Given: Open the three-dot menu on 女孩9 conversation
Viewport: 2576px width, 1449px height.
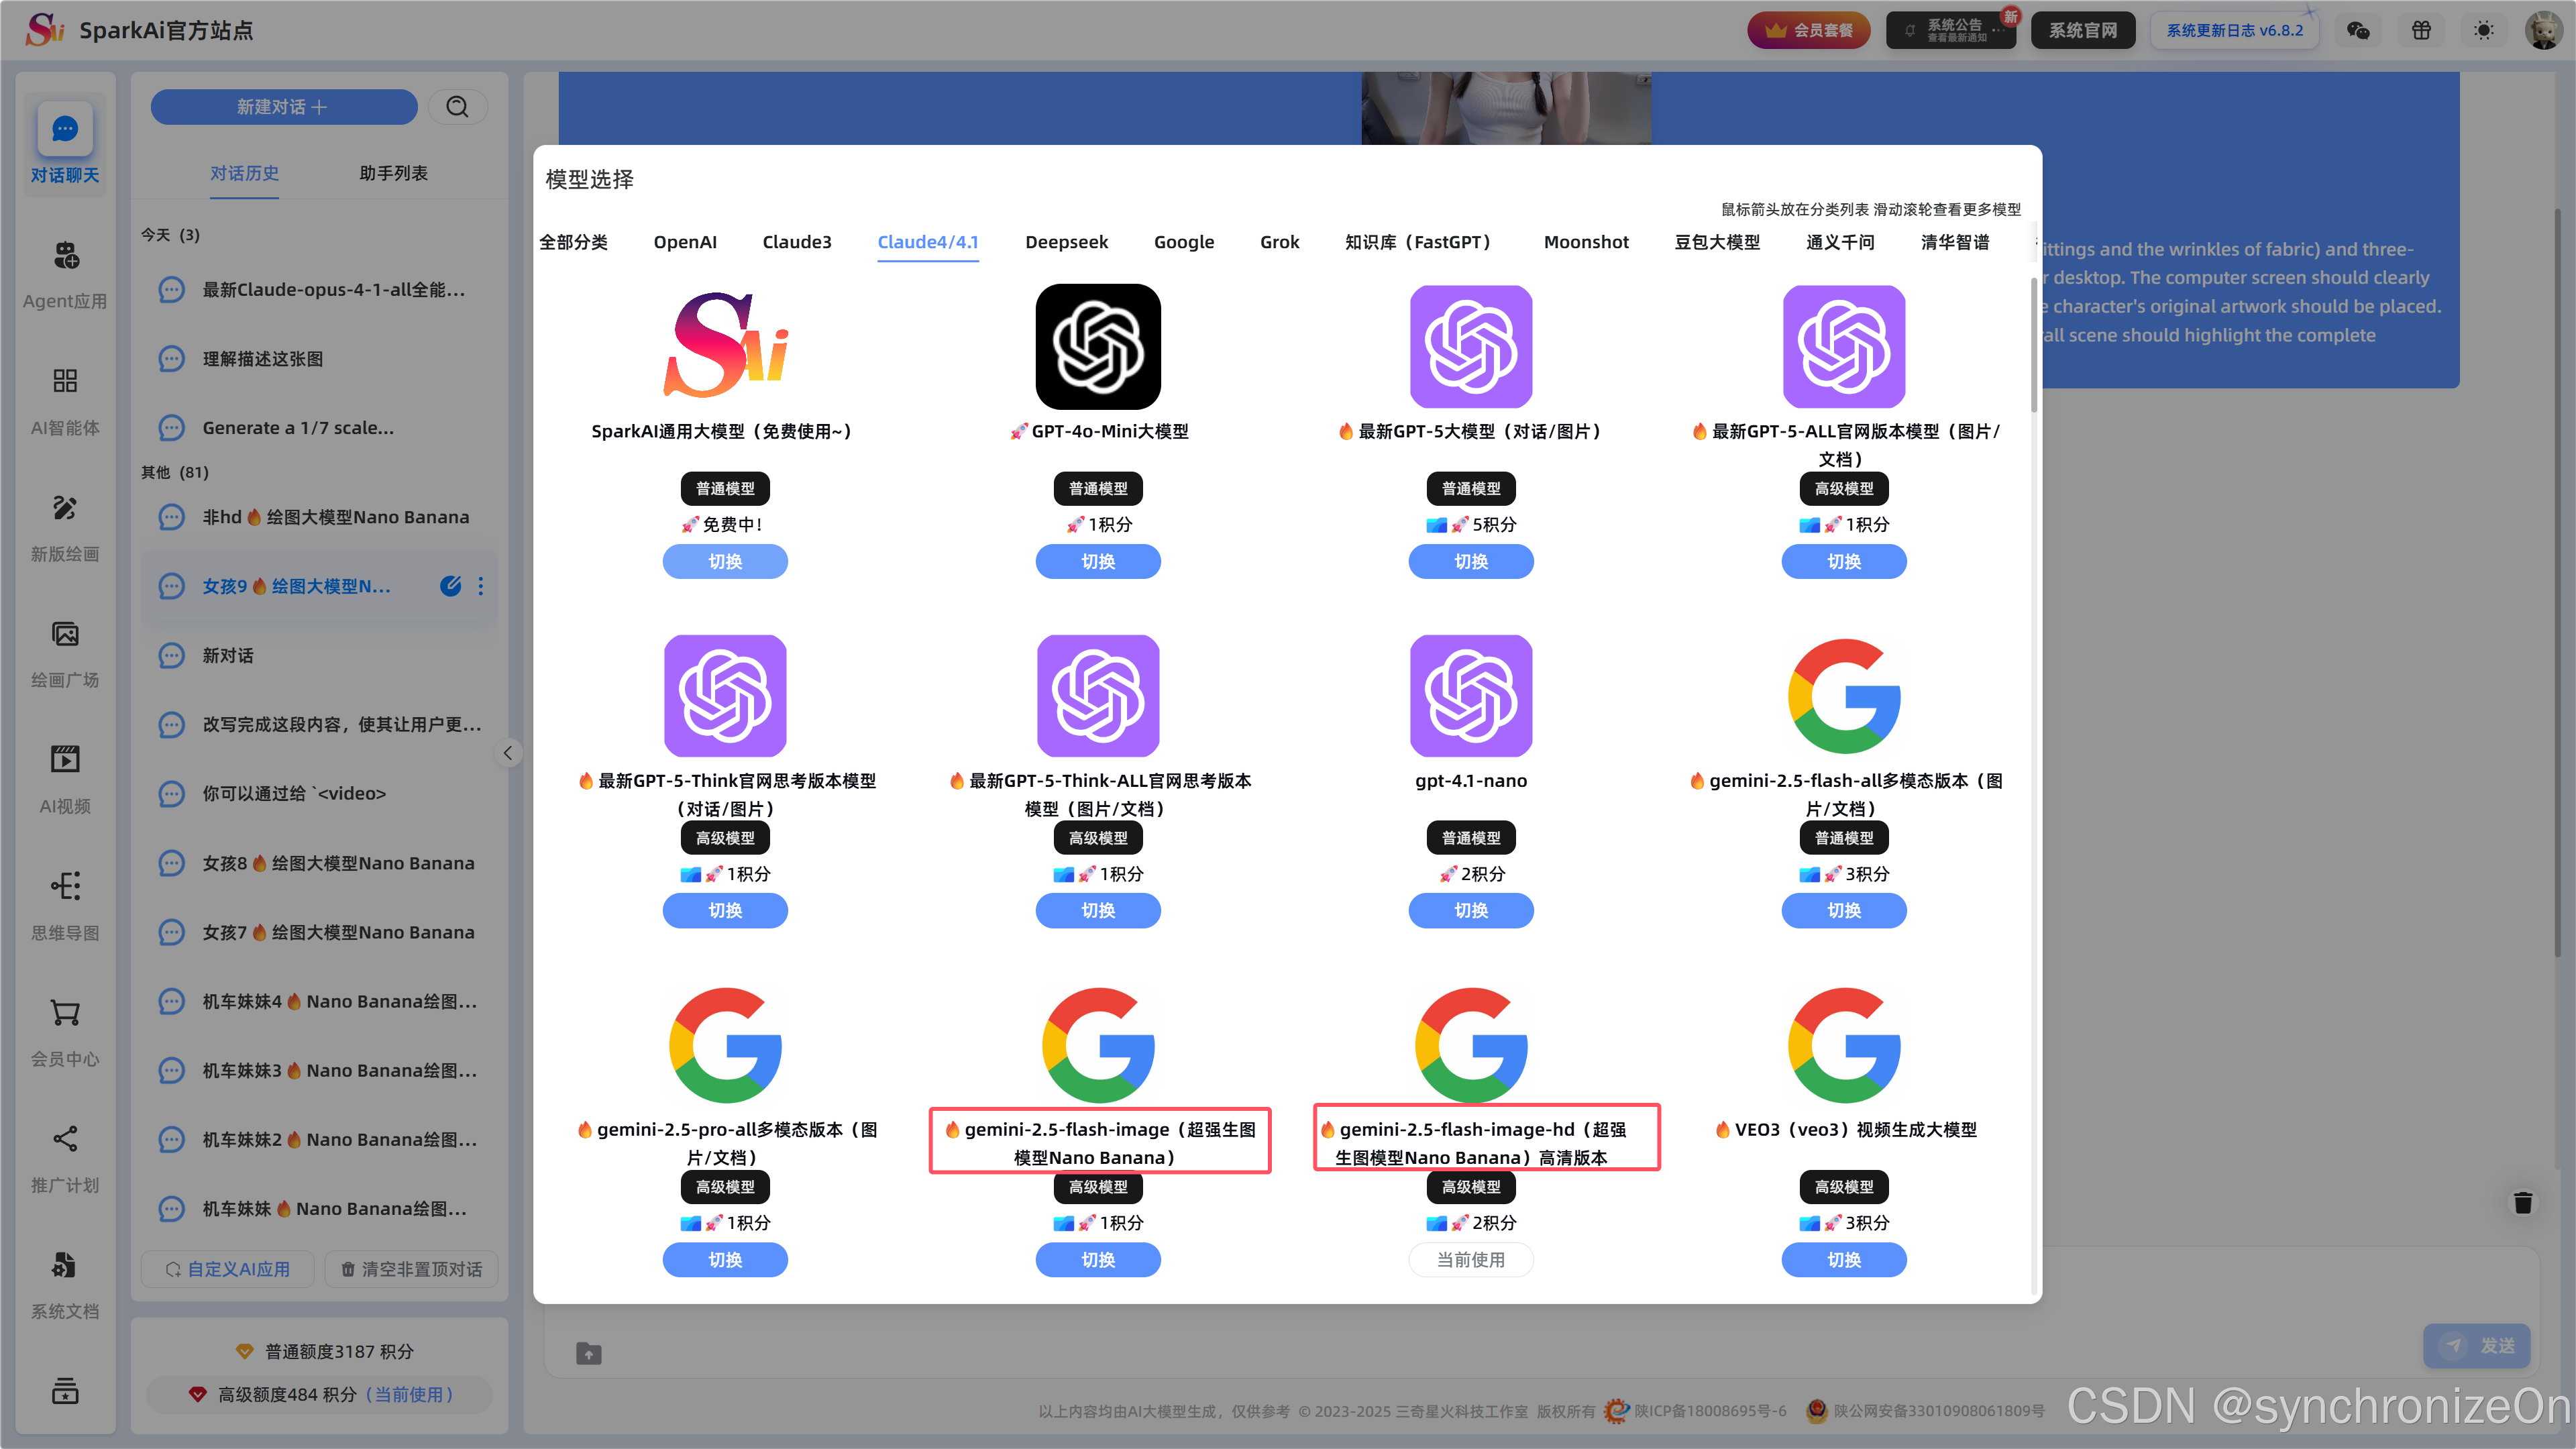Looking at the screenshot, I should [x=481, y=586].
